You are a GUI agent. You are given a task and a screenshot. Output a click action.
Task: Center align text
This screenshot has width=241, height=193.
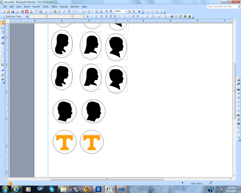coord(106,17)
